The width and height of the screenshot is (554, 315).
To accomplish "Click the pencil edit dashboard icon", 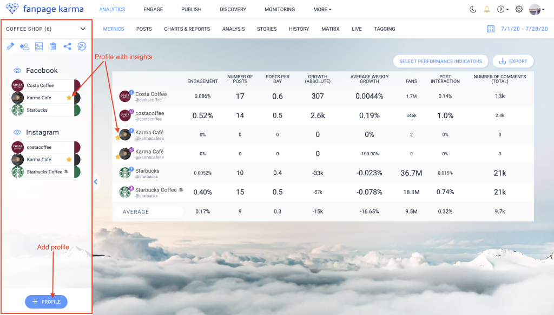I will tap(10, 46).
